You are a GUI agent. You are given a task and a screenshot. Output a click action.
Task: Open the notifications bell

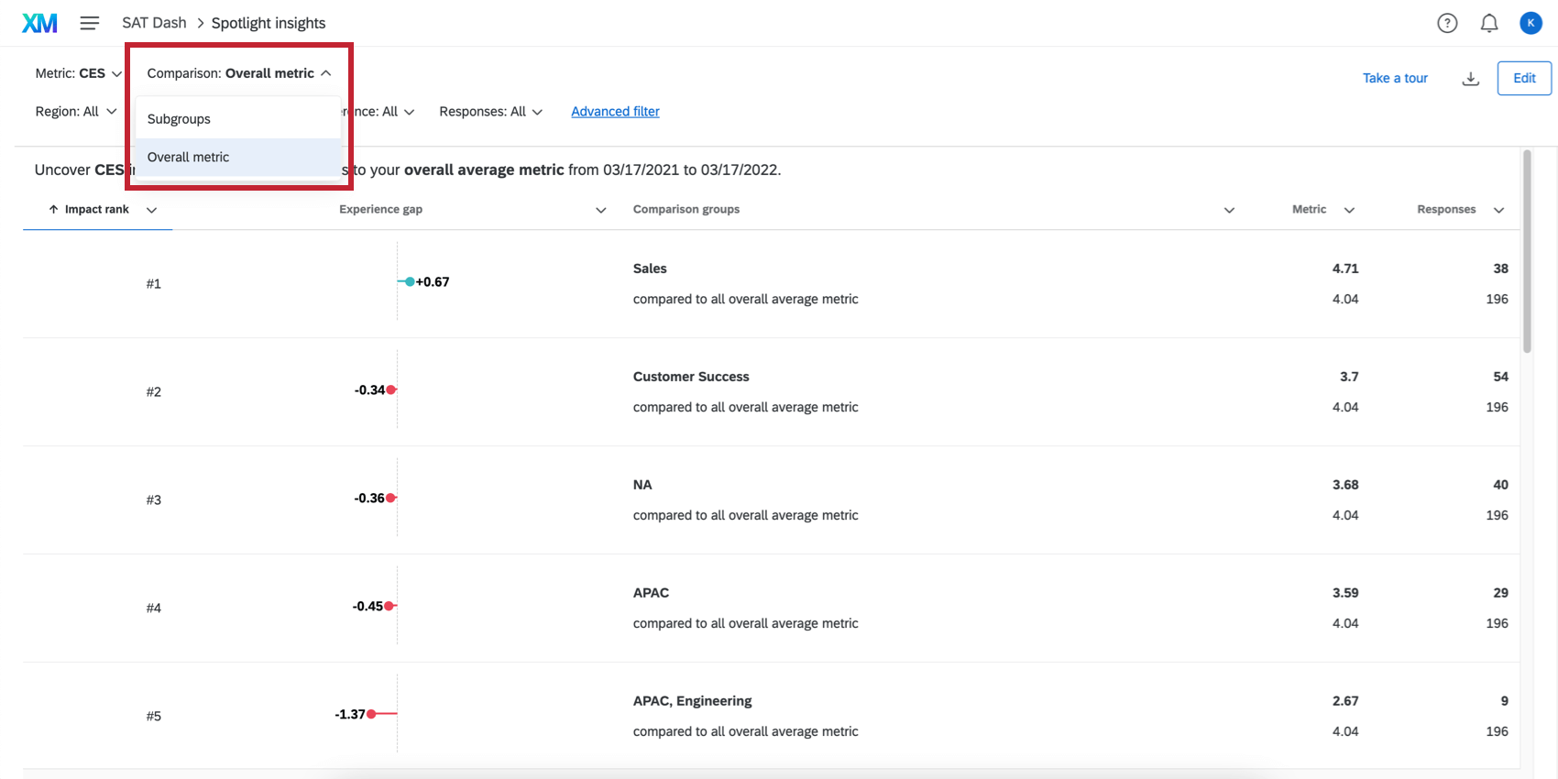pyautogui.click(x=1489, y=23)
